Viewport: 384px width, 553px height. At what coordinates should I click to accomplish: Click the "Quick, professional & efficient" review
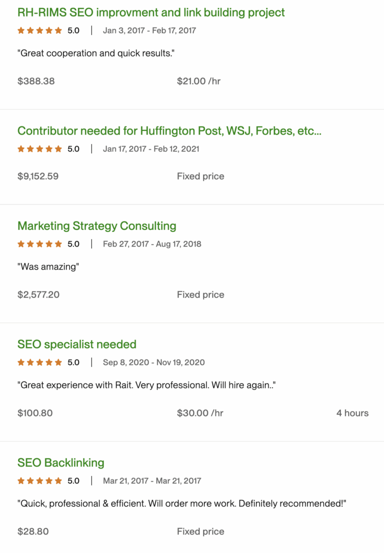click(x=181, y=504)
